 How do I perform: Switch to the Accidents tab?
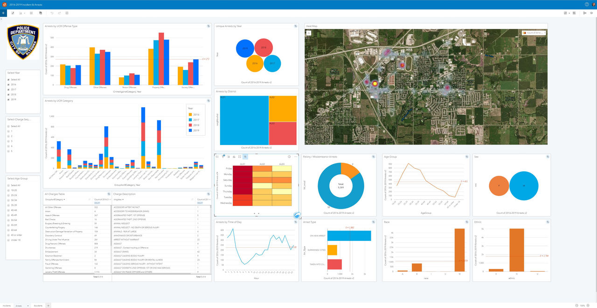pos(38,306)
